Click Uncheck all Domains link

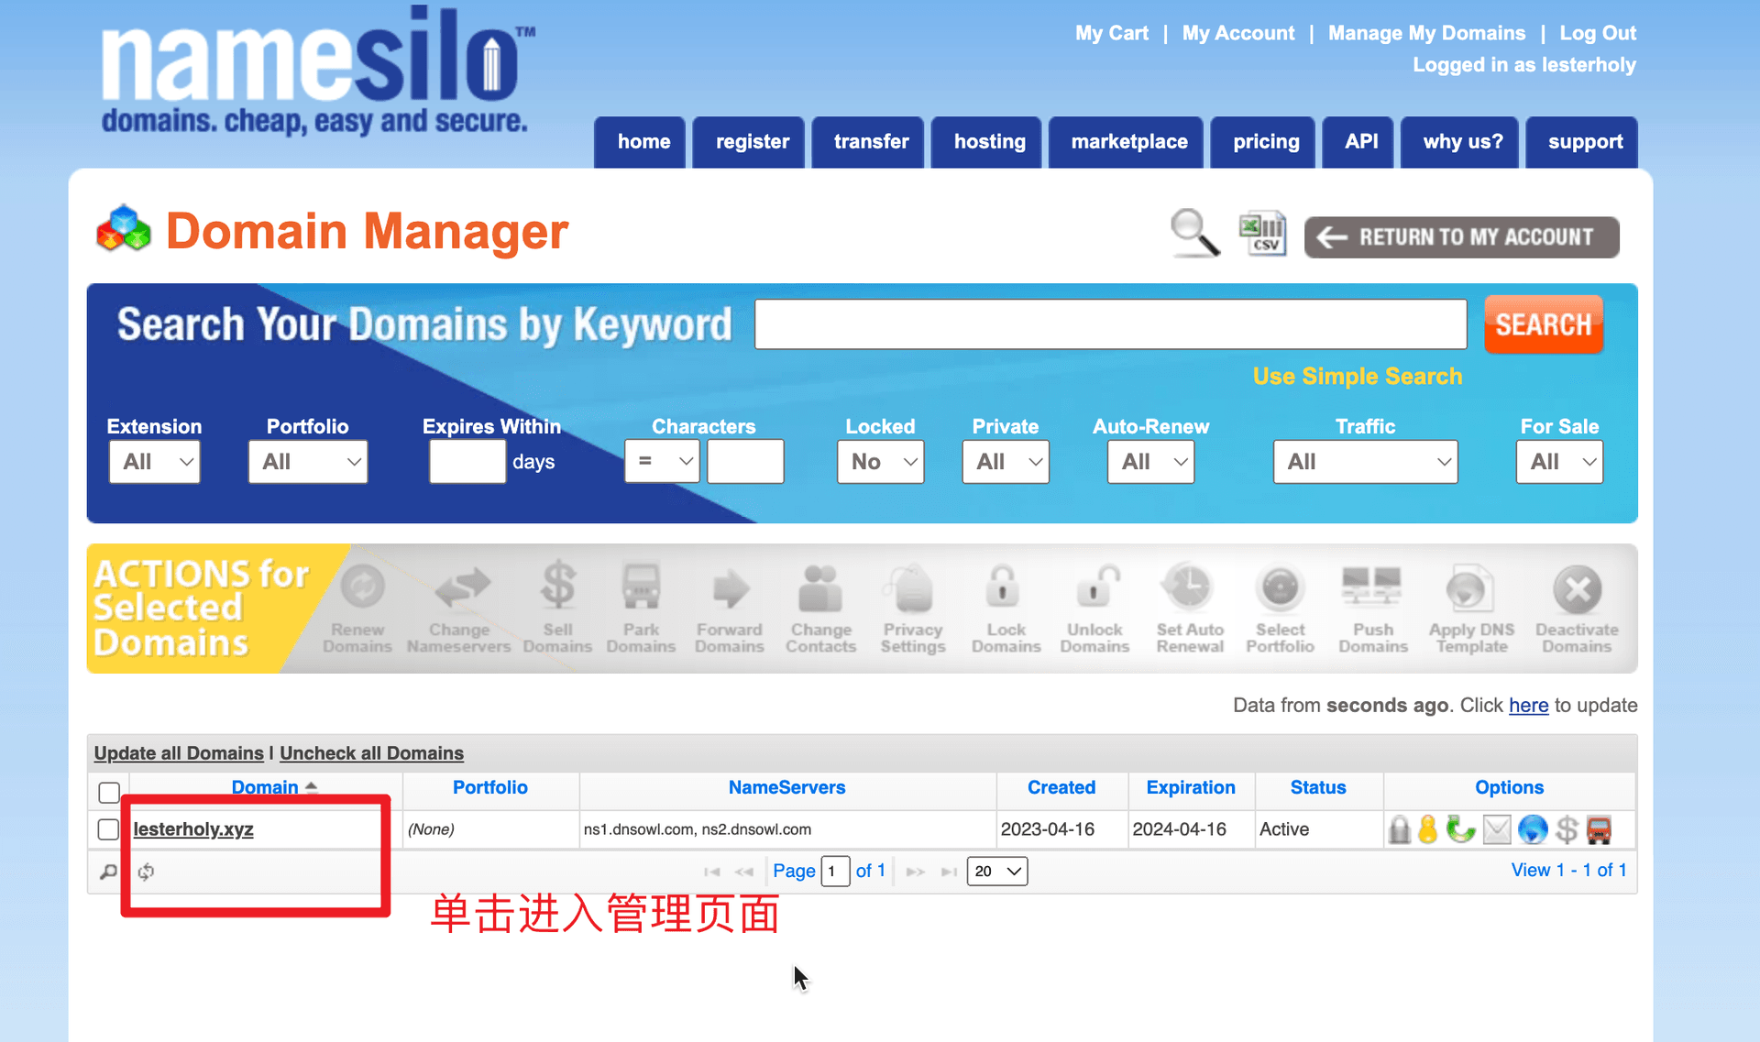click(x=371, y=753)
